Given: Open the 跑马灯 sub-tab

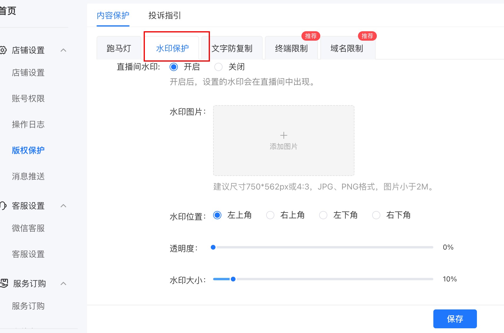Looking at the screenshot, I should (x=119, y=48).
